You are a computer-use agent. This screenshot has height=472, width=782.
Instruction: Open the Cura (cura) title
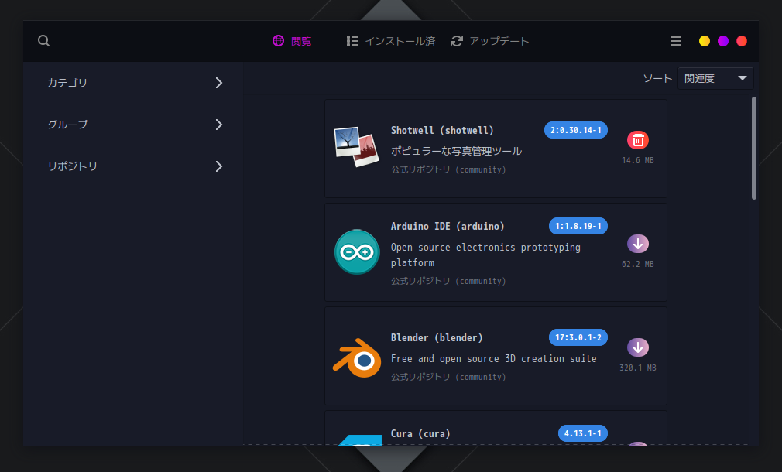click(420, 433)
